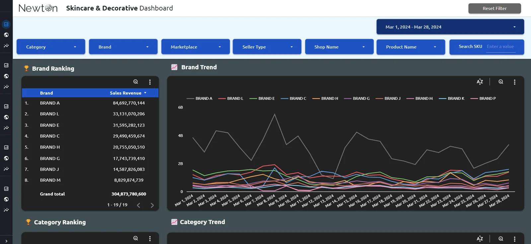Open the Category filter dropdown
531x244 pixels.
coord(51,47)
